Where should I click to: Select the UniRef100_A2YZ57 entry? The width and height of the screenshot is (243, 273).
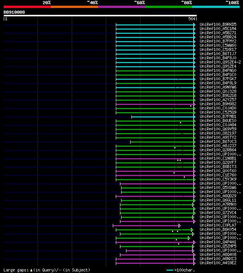pyautogui.click(x=218, y=100)
